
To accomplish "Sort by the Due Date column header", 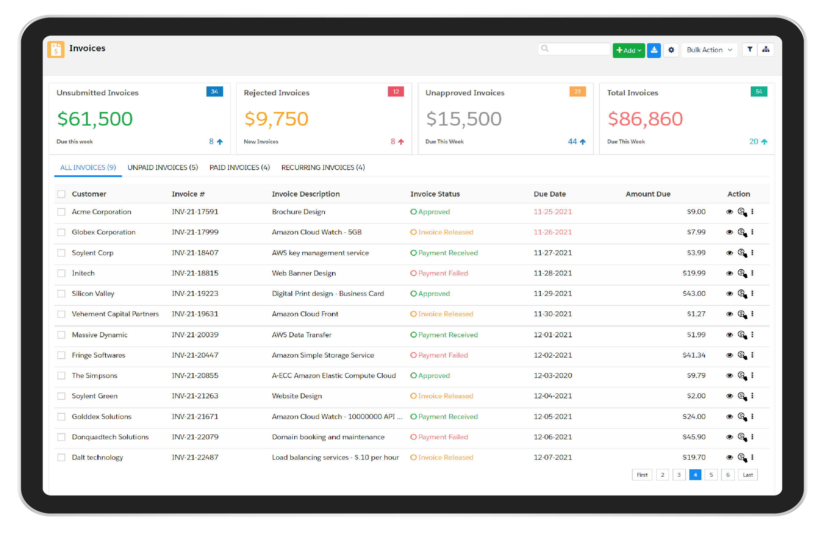I will pos(549,194).
